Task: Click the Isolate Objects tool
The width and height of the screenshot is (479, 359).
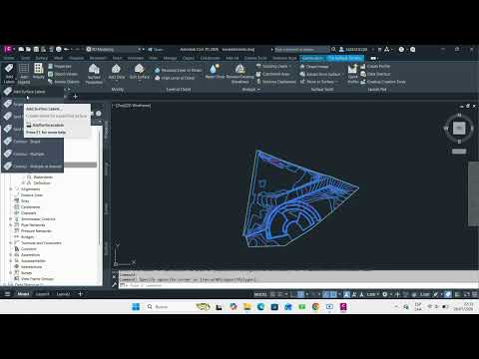Action: [x=64, y=82]
